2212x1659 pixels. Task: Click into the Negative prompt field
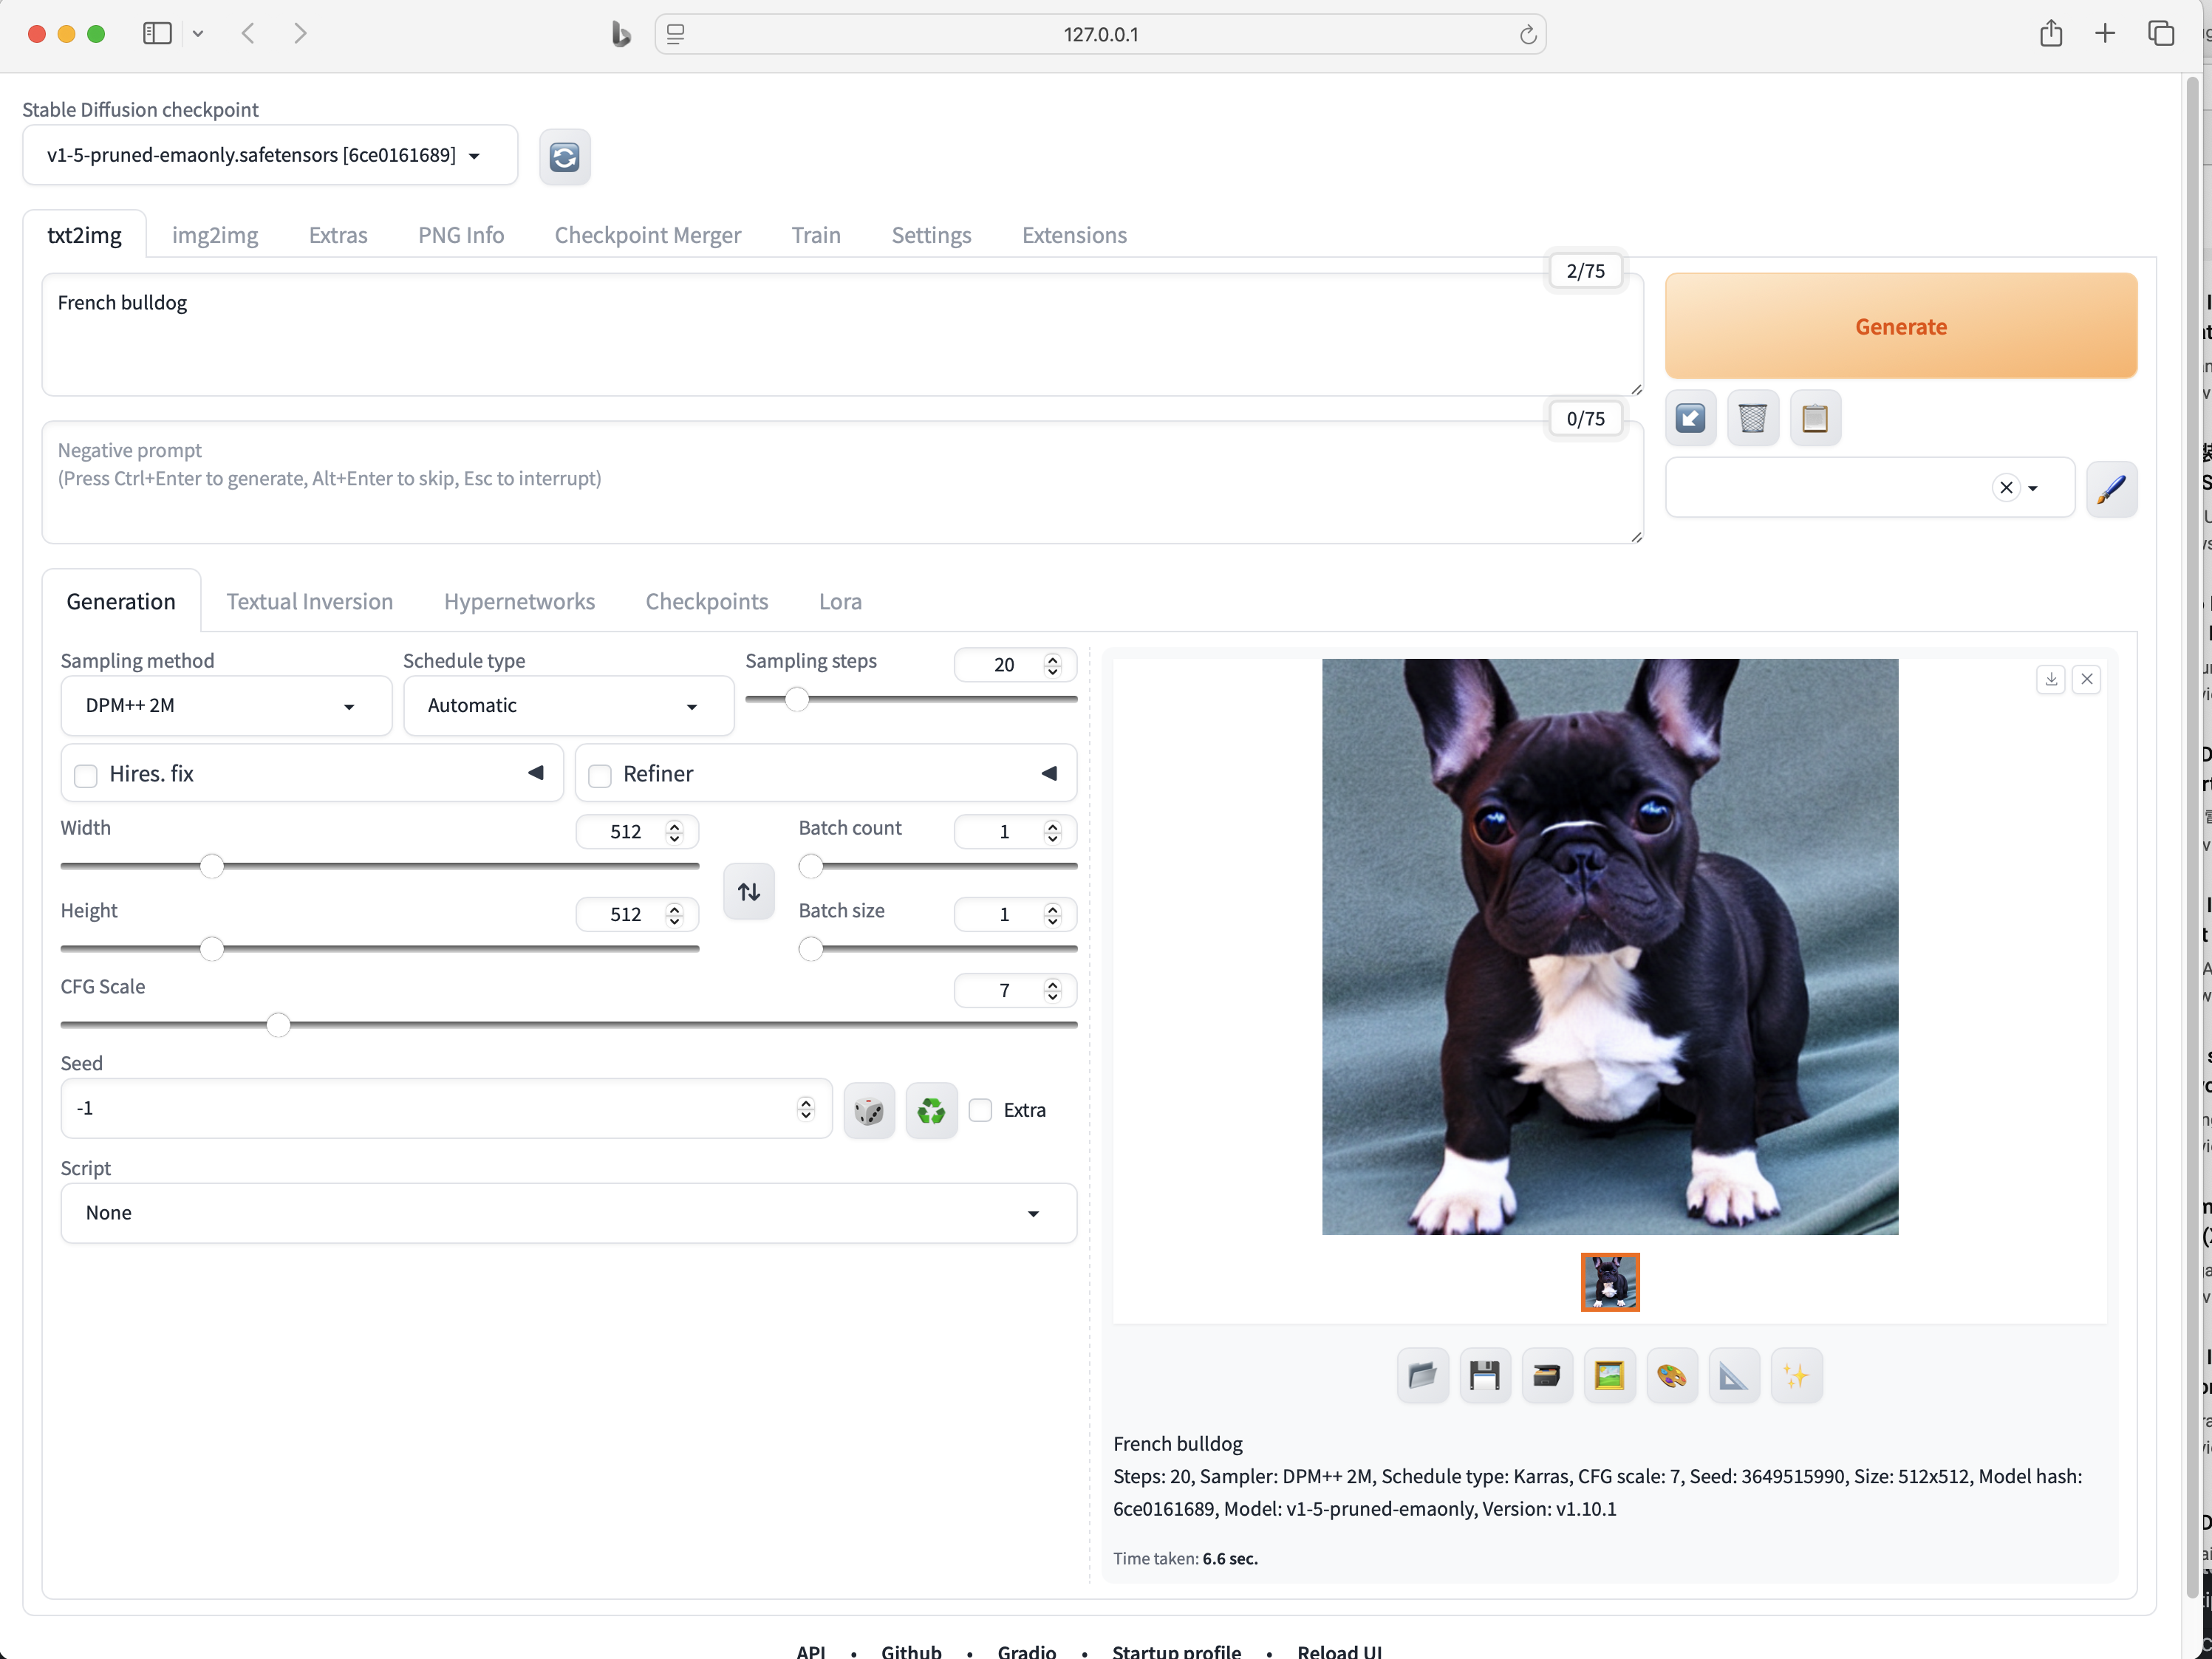click(842, 483)
